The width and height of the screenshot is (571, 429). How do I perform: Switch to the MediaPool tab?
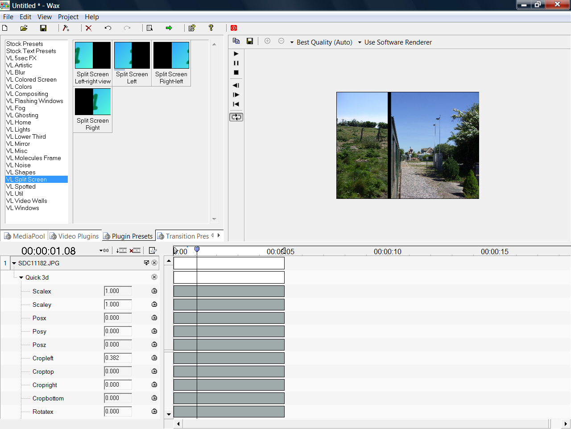pos(25,236)
